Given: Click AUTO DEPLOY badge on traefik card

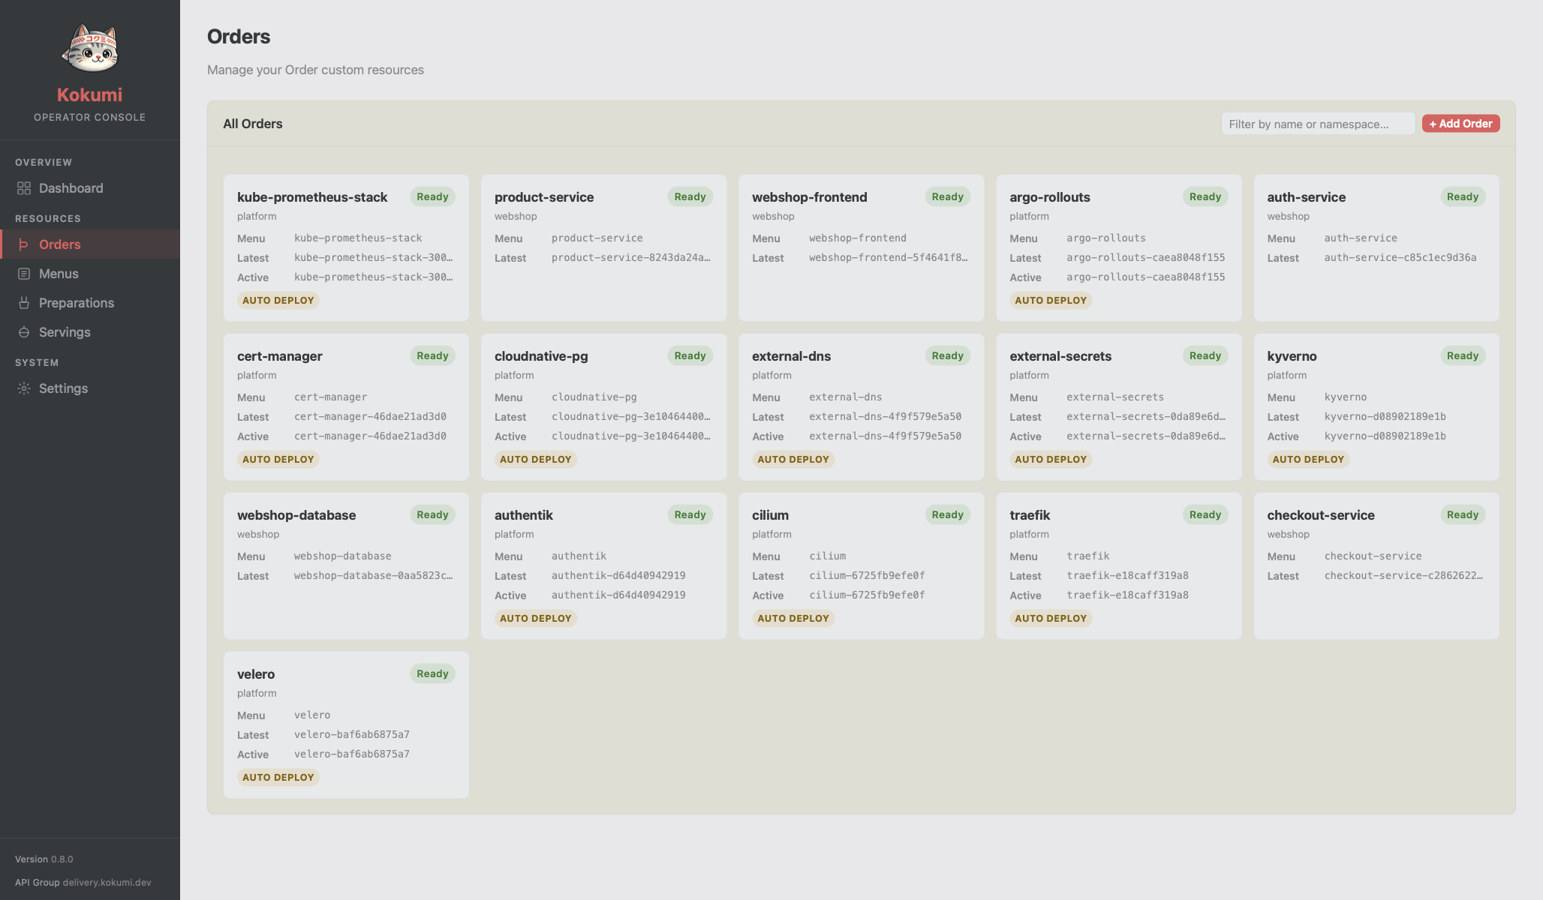Looking at the screenshot, I should (1050, 618).
